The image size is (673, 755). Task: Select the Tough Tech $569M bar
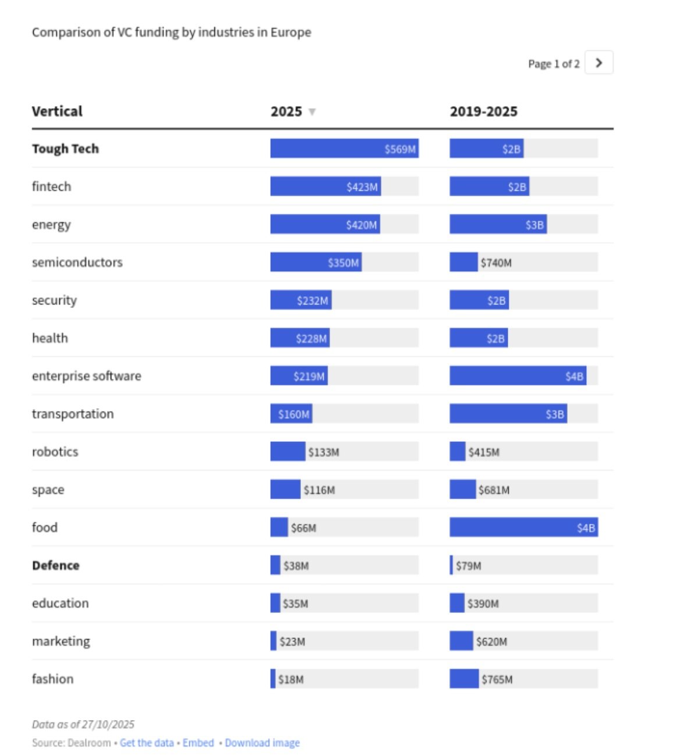point(343,149)
